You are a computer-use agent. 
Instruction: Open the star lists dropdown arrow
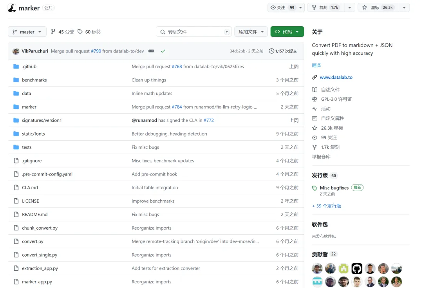pyautogui.click(x=404, y=7)
